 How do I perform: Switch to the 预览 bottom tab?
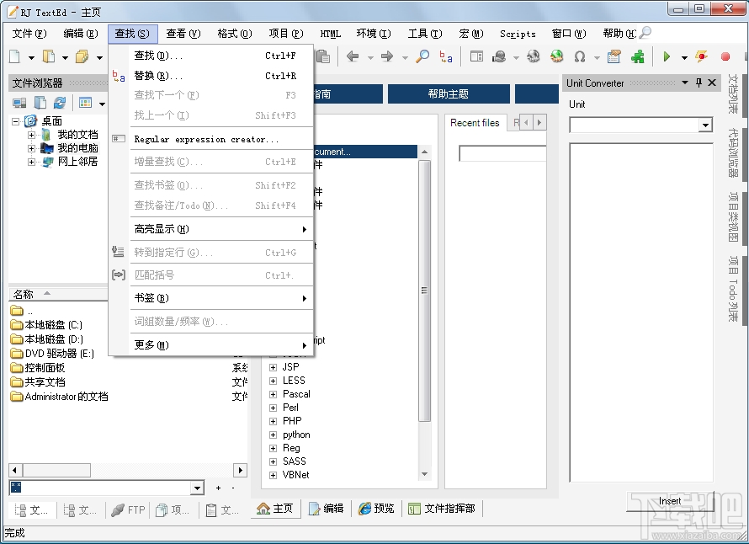(377, 509)
